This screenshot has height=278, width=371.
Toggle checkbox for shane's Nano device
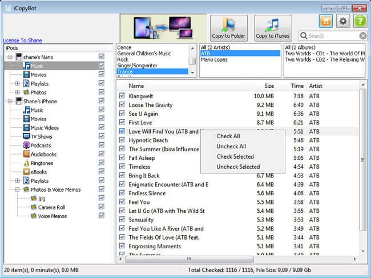point(101,57)
